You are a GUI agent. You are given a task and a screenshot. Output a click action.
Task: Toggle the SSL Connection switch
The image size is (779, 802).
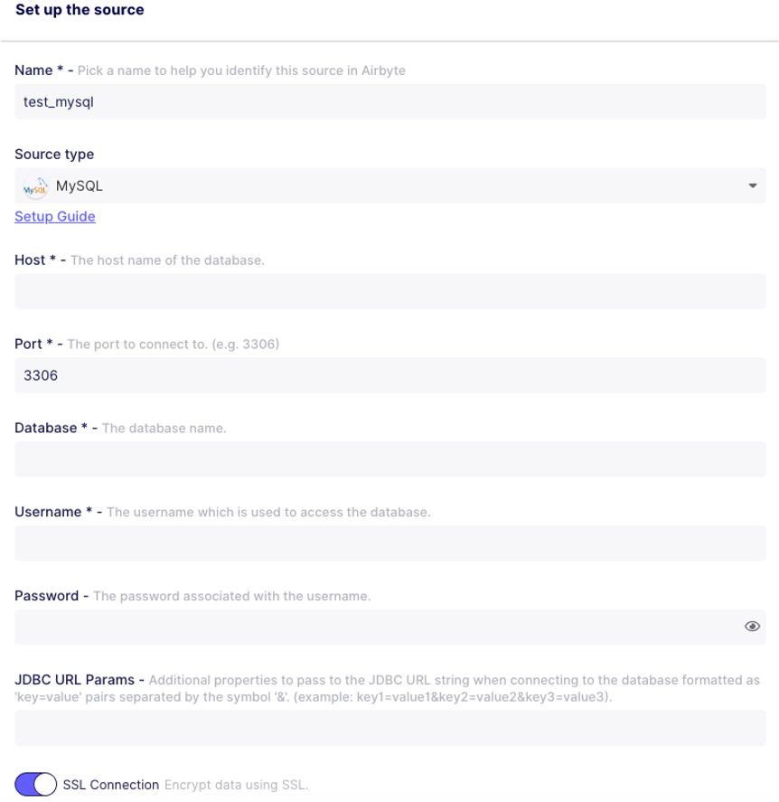click(36, 785)
